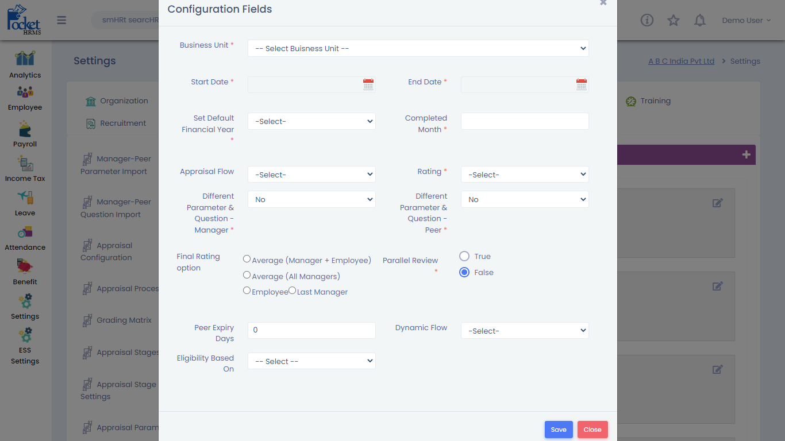The width and height of the screenshot is (785, 441).
Task: Save the configuration fields
Action: [x=559, y=430]
